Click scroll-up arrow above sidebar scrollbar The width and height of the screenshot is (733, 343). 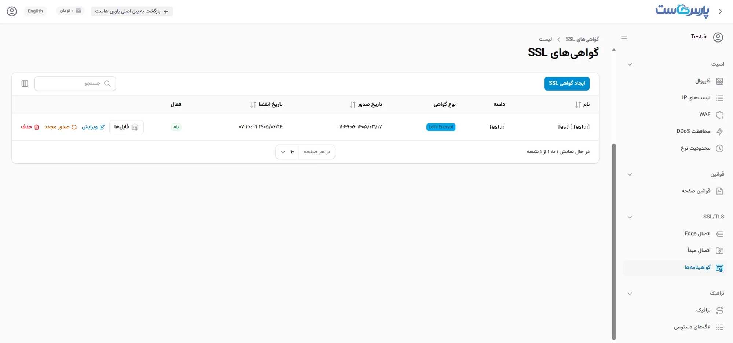click(614, 50)
